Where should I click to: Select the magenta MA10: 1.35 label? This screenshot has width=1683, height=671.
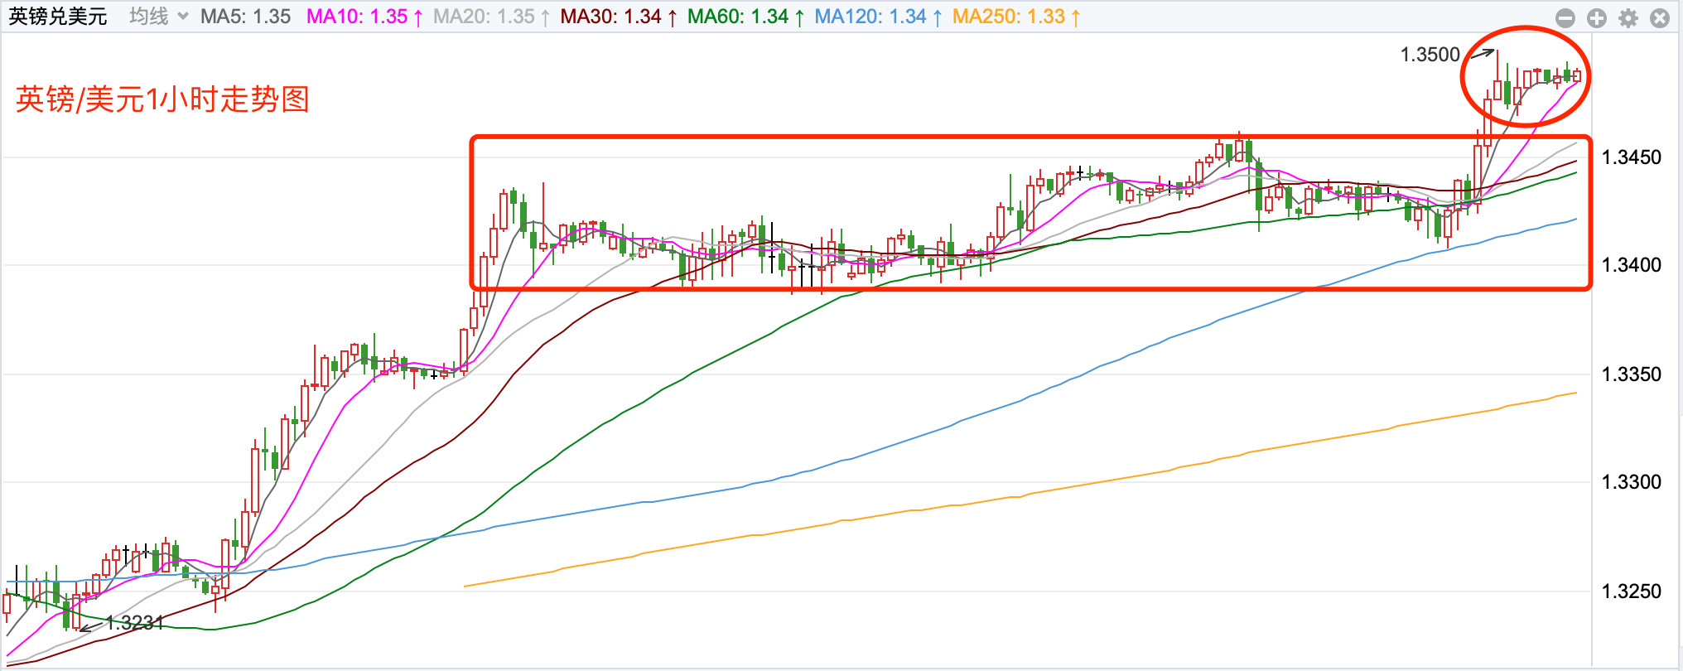tap(364, 17)
